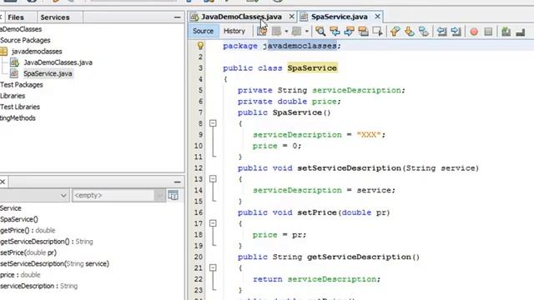The width and height of the screenshot is (534, 300).
Task: Select getServiceDescription() : String in Navigator
Action: coord(47,242)
